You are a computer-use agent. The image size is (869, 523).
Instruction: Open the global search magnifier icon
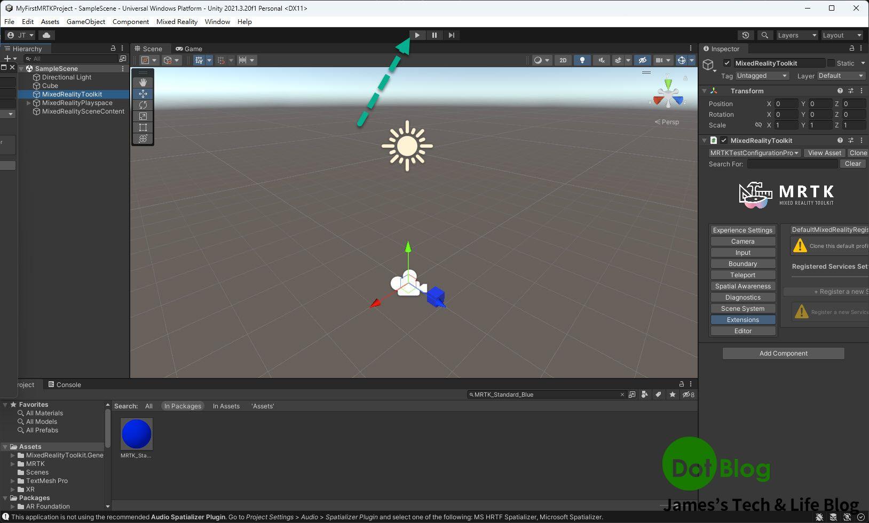coord(765,35)
